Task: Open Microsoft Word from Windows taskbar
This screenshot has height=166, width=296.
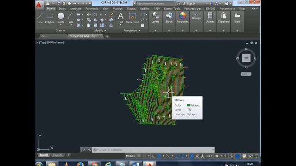Action: [x=136, y=164]
